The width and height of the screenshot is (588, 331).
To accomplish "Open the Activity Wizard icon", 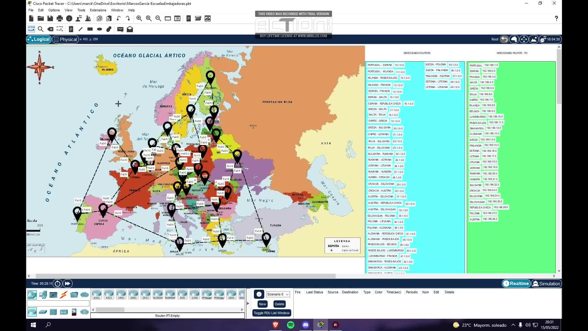I will coord(88,18).
